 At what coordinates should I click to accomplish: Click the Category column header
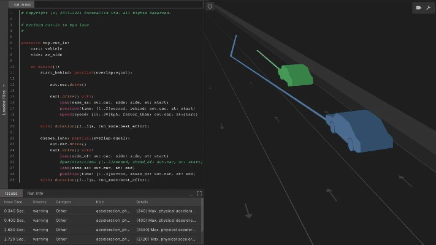point(63,201)
